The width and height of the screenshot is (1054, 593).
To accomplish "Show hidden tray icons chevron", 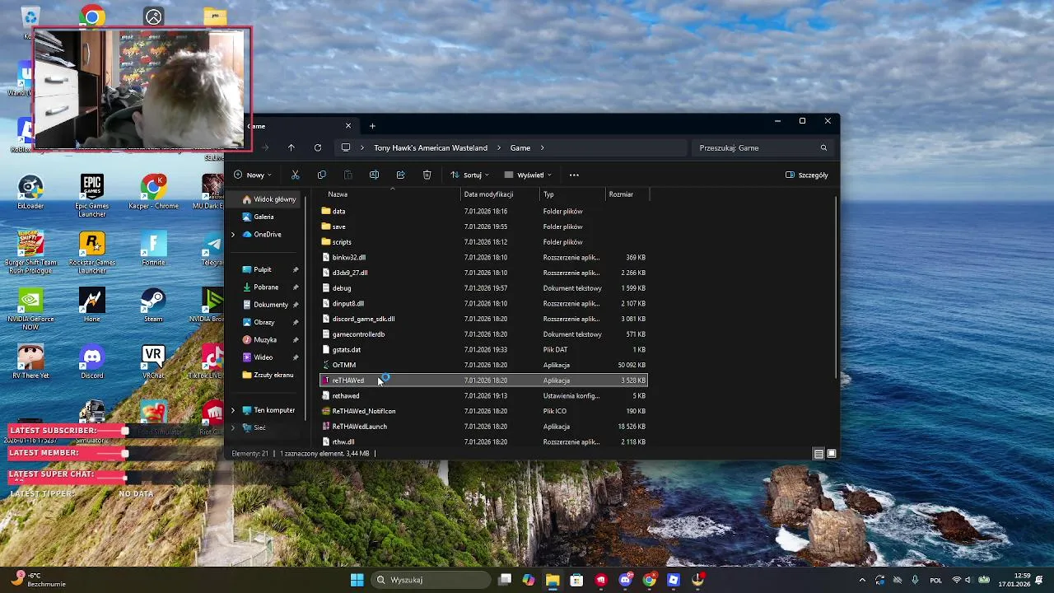I will tap(862, 580).
